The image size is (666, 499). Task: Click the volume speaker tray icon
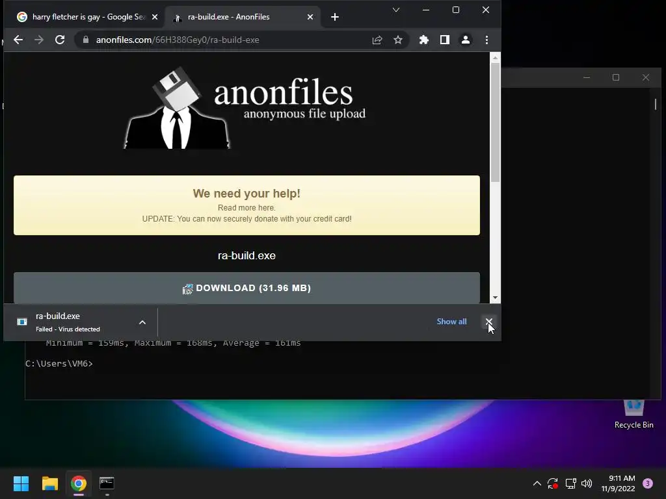point(587,483)
